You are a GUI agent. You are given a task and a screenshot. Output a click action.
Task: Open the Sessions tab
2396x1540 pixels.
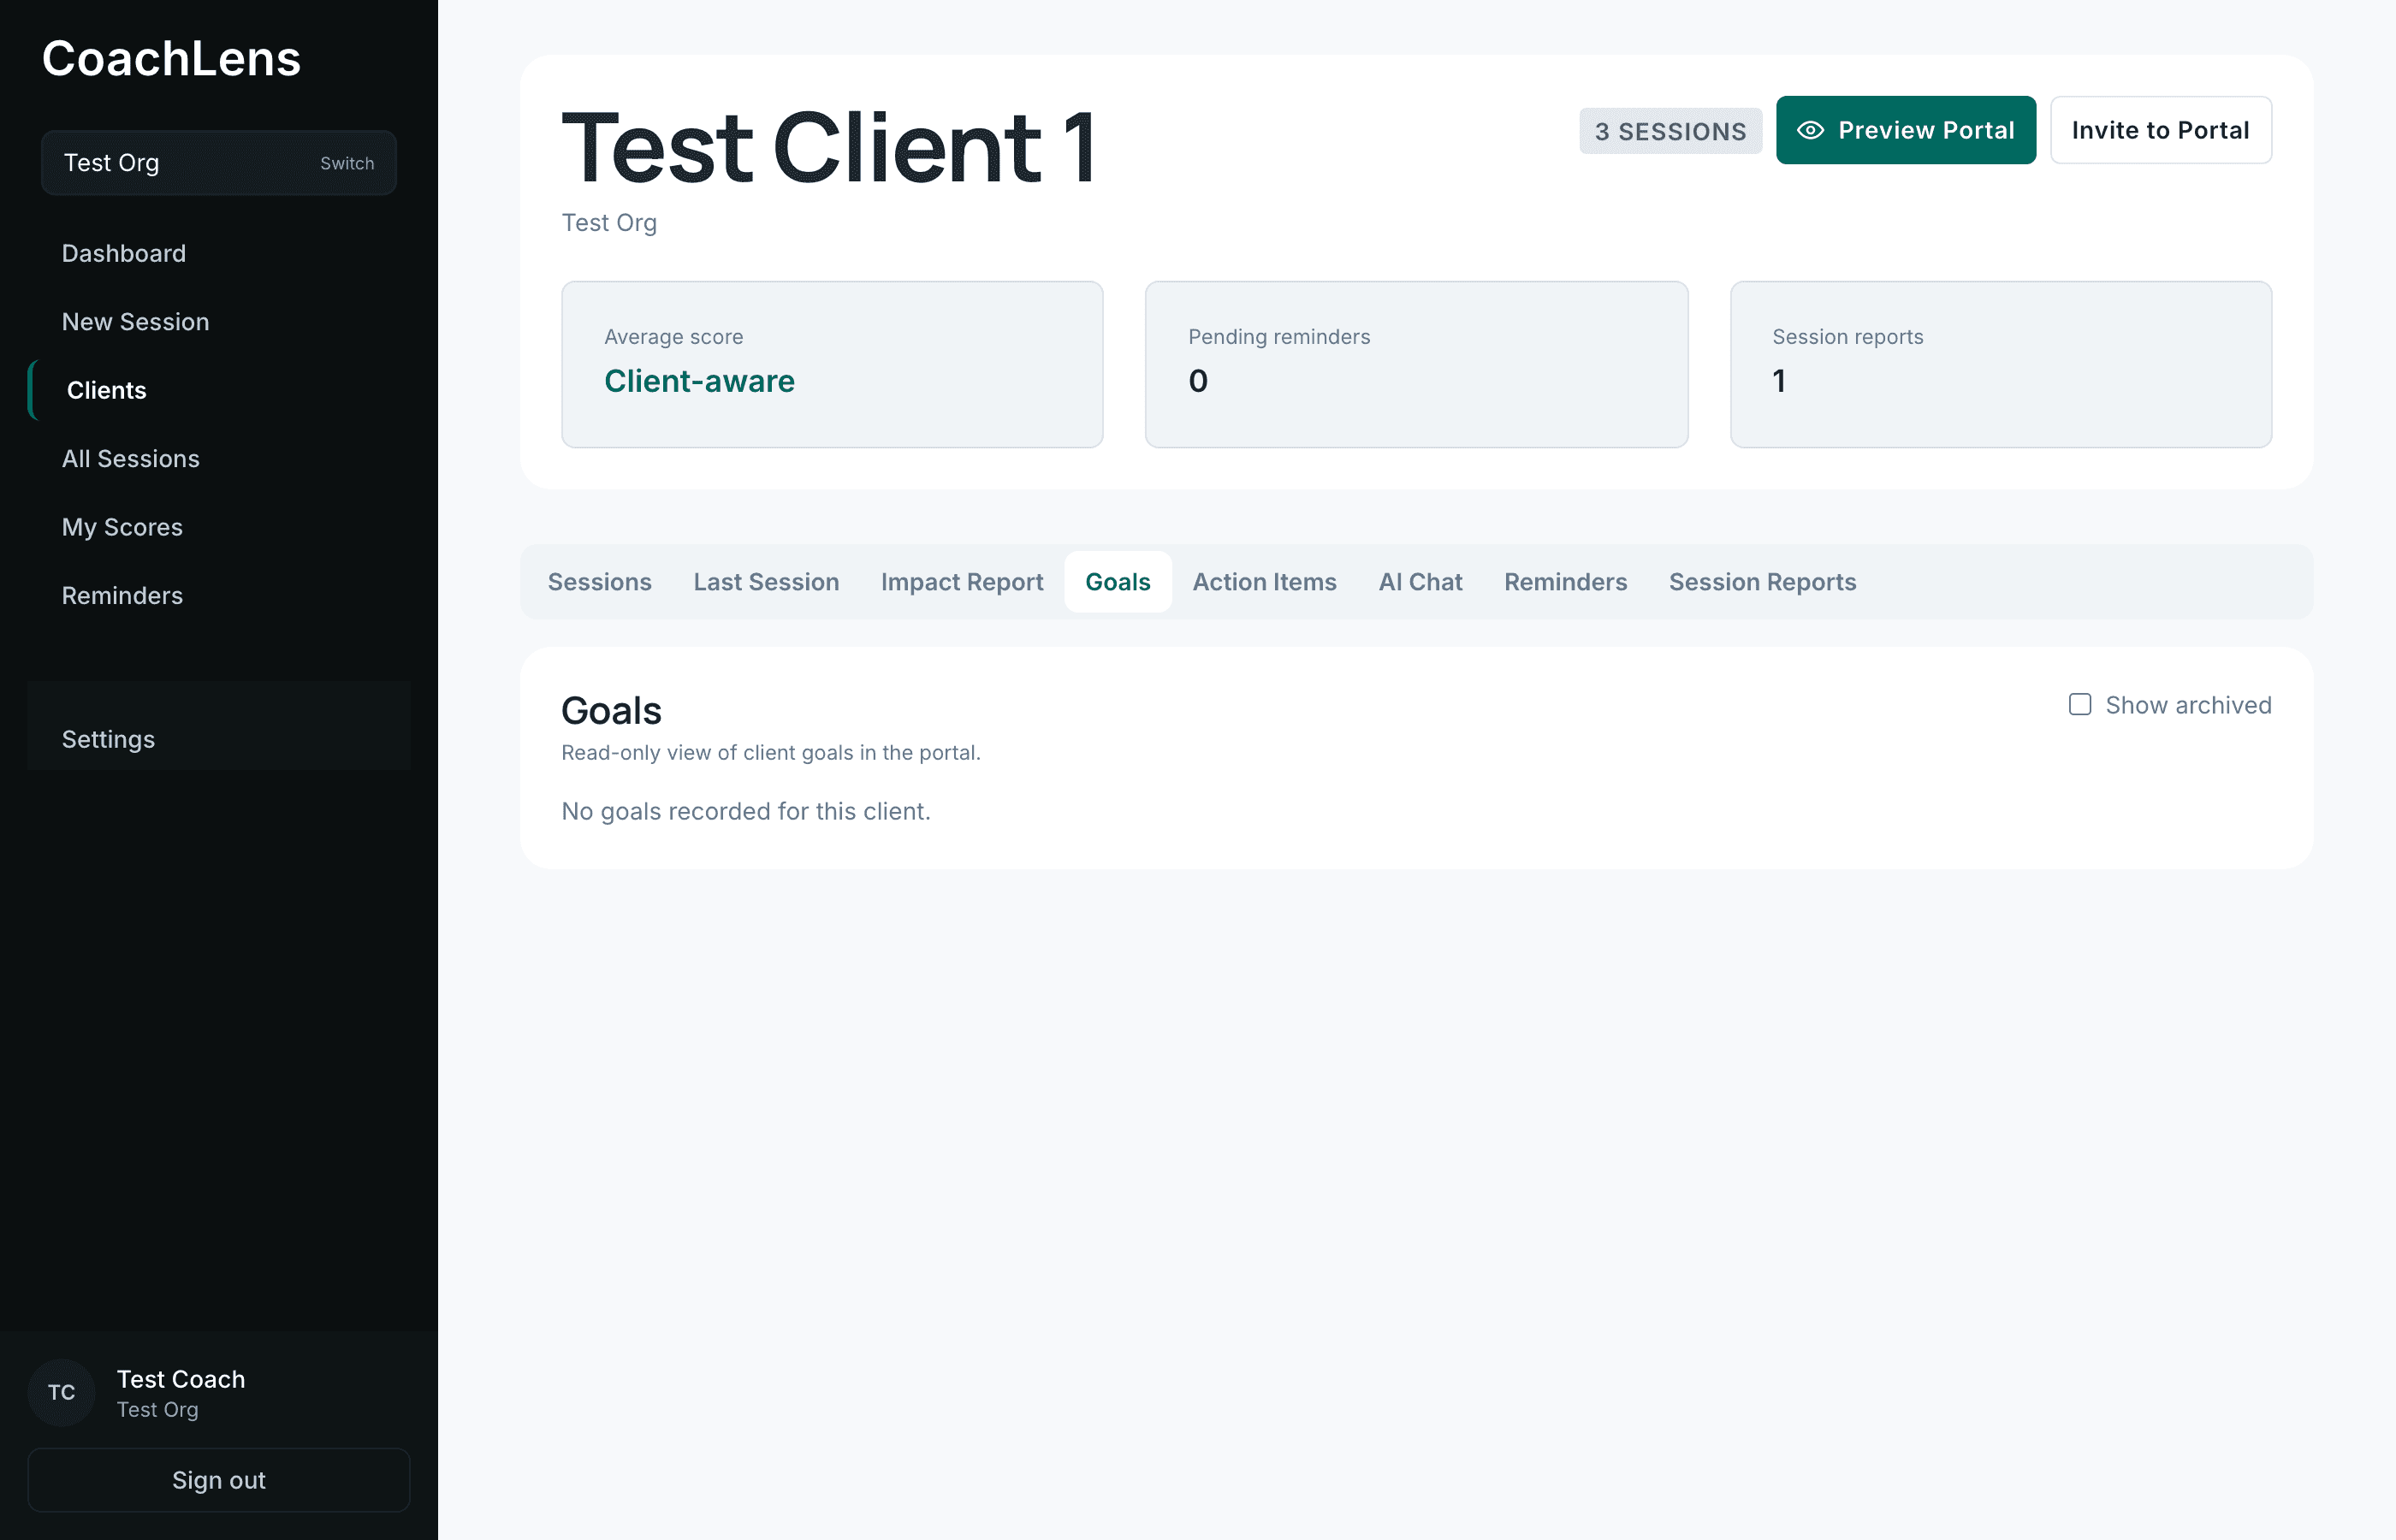pyautogui.click(x=599, y=582)
